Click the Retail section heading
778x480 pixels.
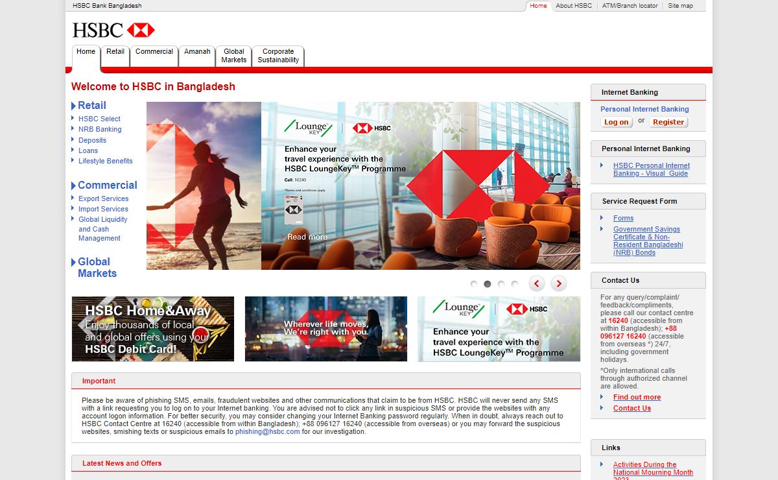tap(92, 106)
